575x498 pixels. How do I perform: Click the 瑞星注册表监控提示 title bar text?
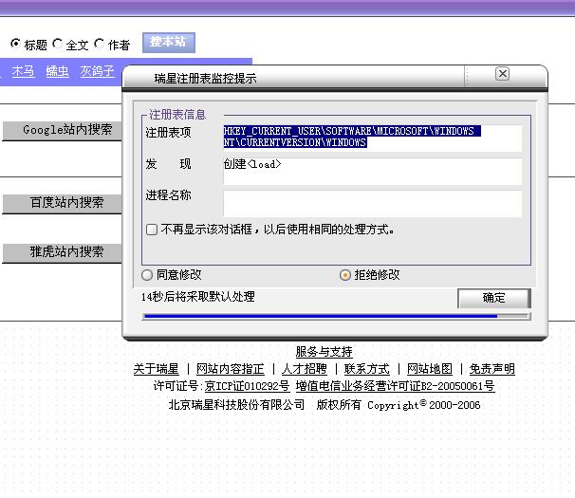pyautogui.click(x=205, y=79)
